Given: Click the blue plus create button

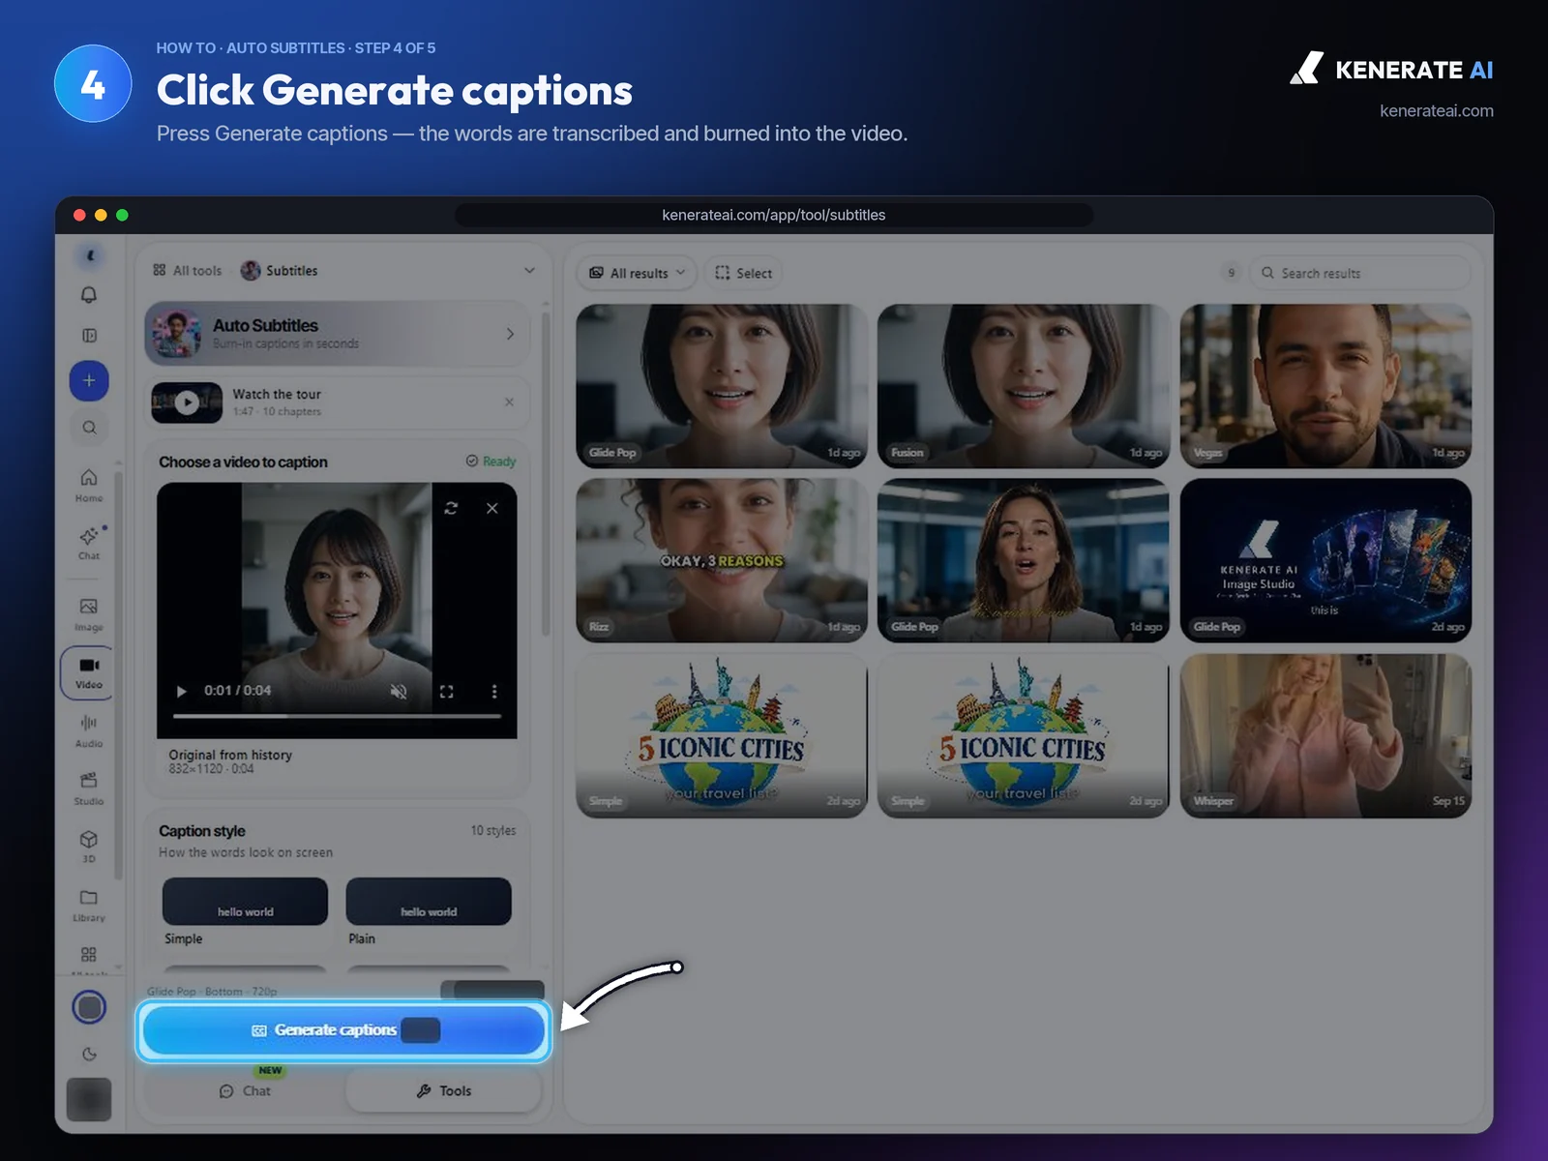Looking at the screenshot, I should pos(89,380).
